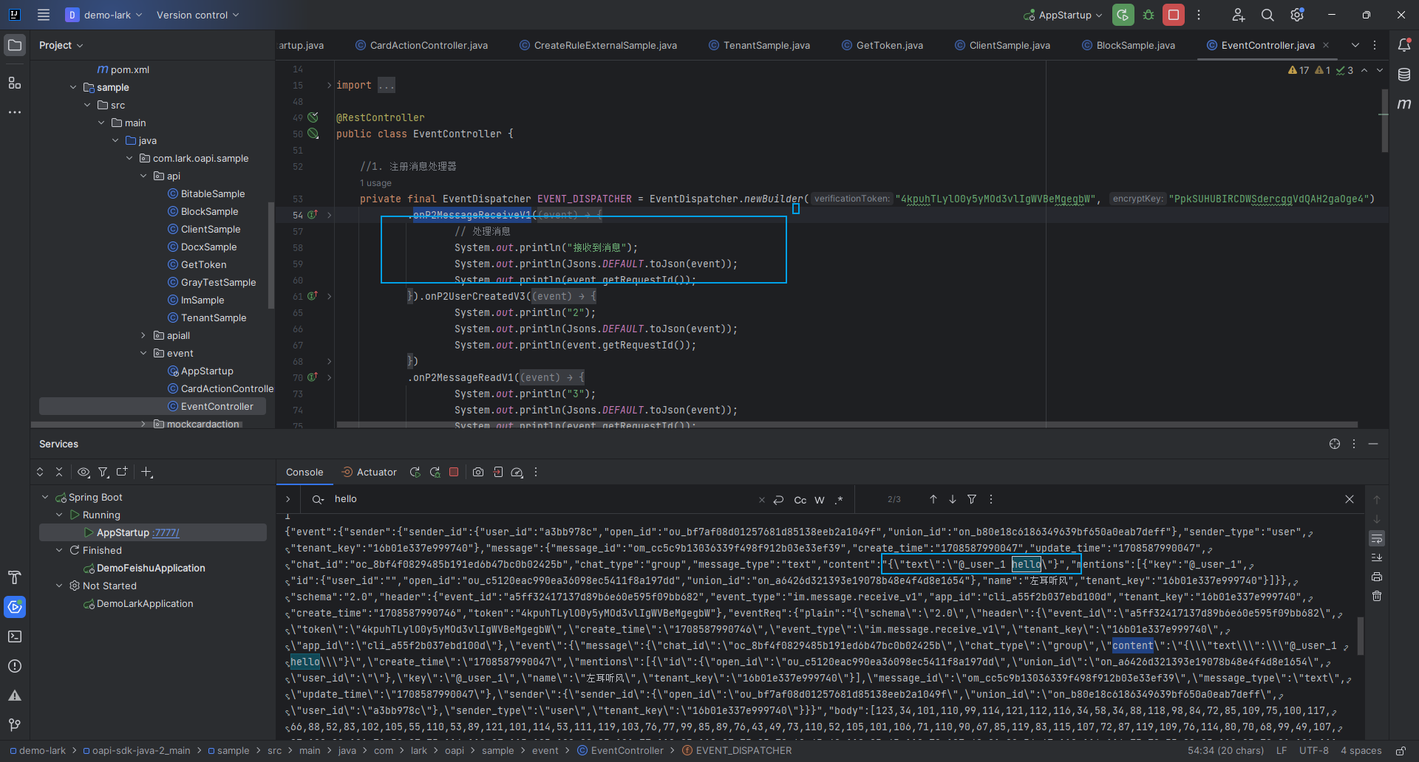Viewport: 1419px width, 762px height.
Task: Expand all services in tree
Action: coord(40,472)
